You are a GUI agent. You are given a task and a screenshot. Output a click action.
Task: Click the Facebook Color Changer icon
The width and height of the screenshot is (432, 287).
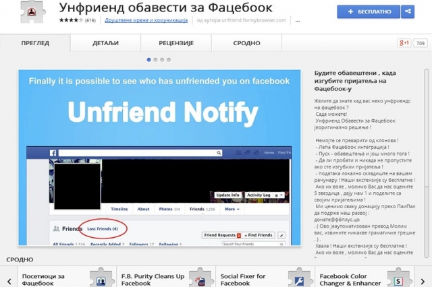pos(398,280)
